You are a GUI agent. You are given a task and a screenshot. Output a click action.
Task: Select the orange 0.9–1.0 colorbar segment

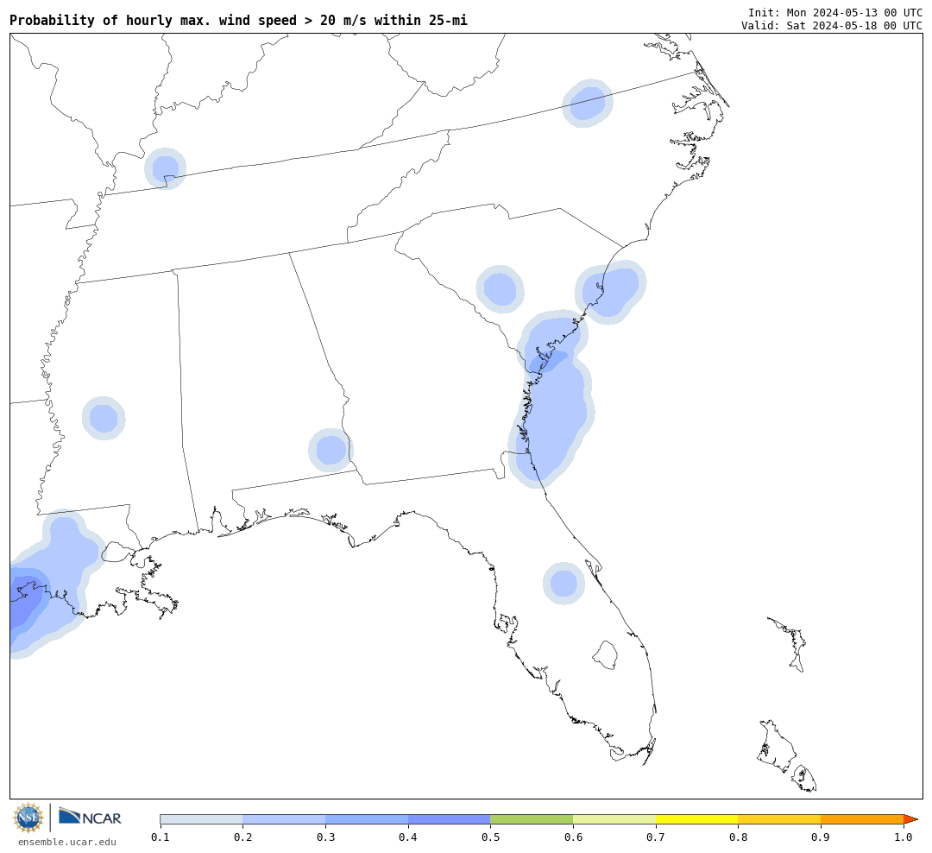(862, 819)
